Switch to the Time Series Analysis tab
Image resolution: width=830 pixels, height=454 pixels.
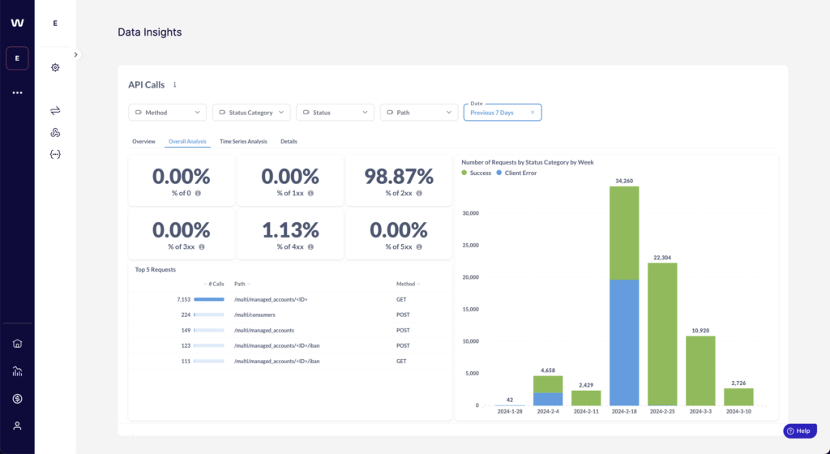243,142
